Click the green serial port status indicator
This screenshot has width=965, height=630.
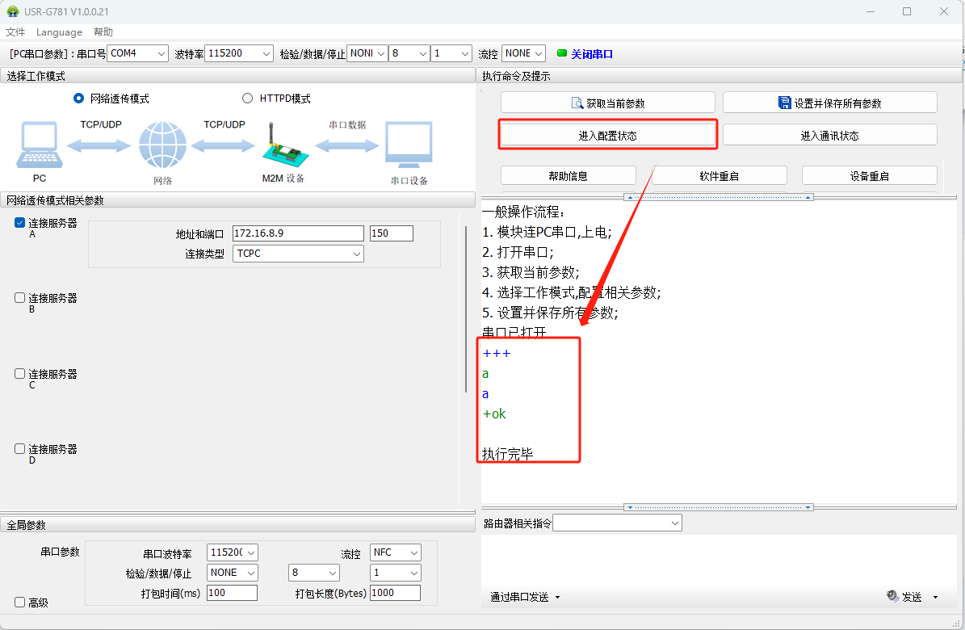(562, 53)
